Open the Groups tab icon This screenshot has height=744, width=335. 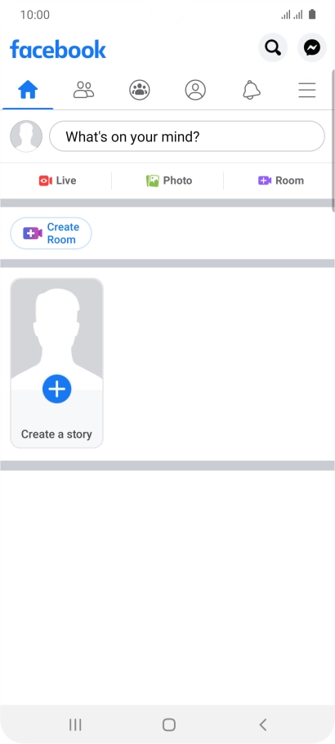point(140,90)
